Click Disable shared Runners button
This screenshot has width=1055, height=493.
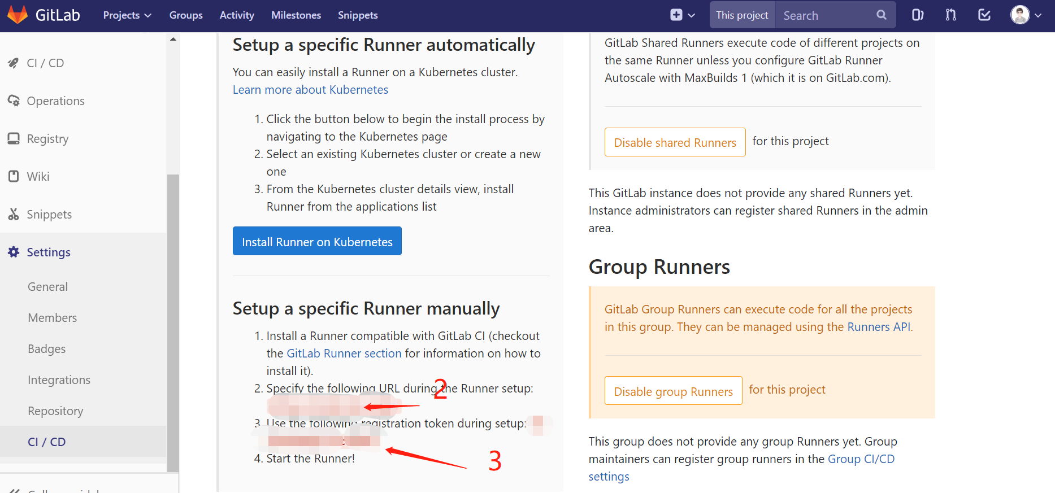(675, 142)
